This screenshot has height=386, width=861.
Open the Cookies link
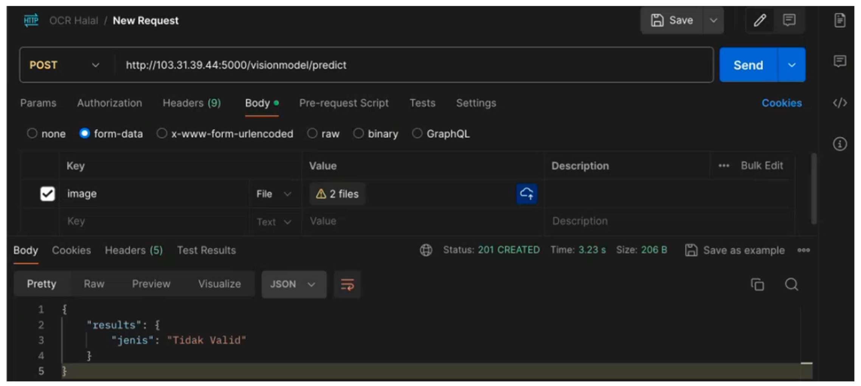(781, 103)
